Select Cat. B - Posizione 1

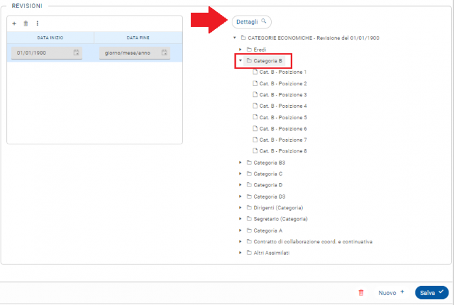pyautogui.click(x=283, y=72)
